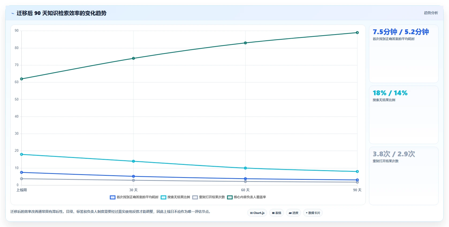Click the 表格 tag chip
Screen dimensions: 449x227
point(277,213)
